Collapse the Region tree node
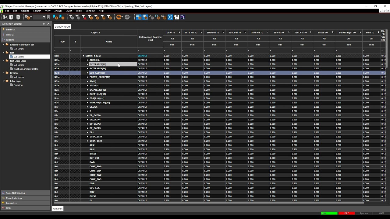This screenshot has width=390, height=219. pyautogui.click(x=4, y=73)
